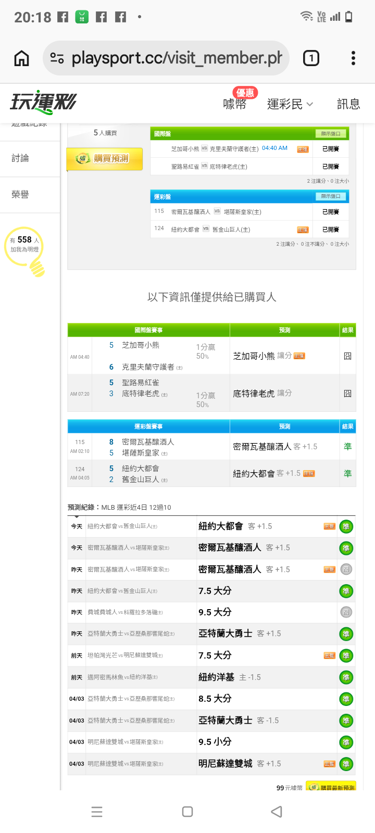This screenshot has width=375, height=833.
Task: Open the tab switcher showing 1 tab
Action: click(311, 58)
